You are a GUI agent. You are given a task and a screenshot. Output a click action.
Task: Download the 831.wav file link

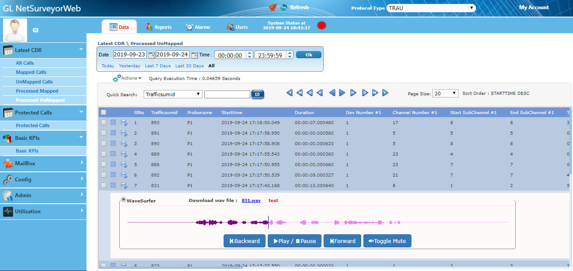pos(251,201)
